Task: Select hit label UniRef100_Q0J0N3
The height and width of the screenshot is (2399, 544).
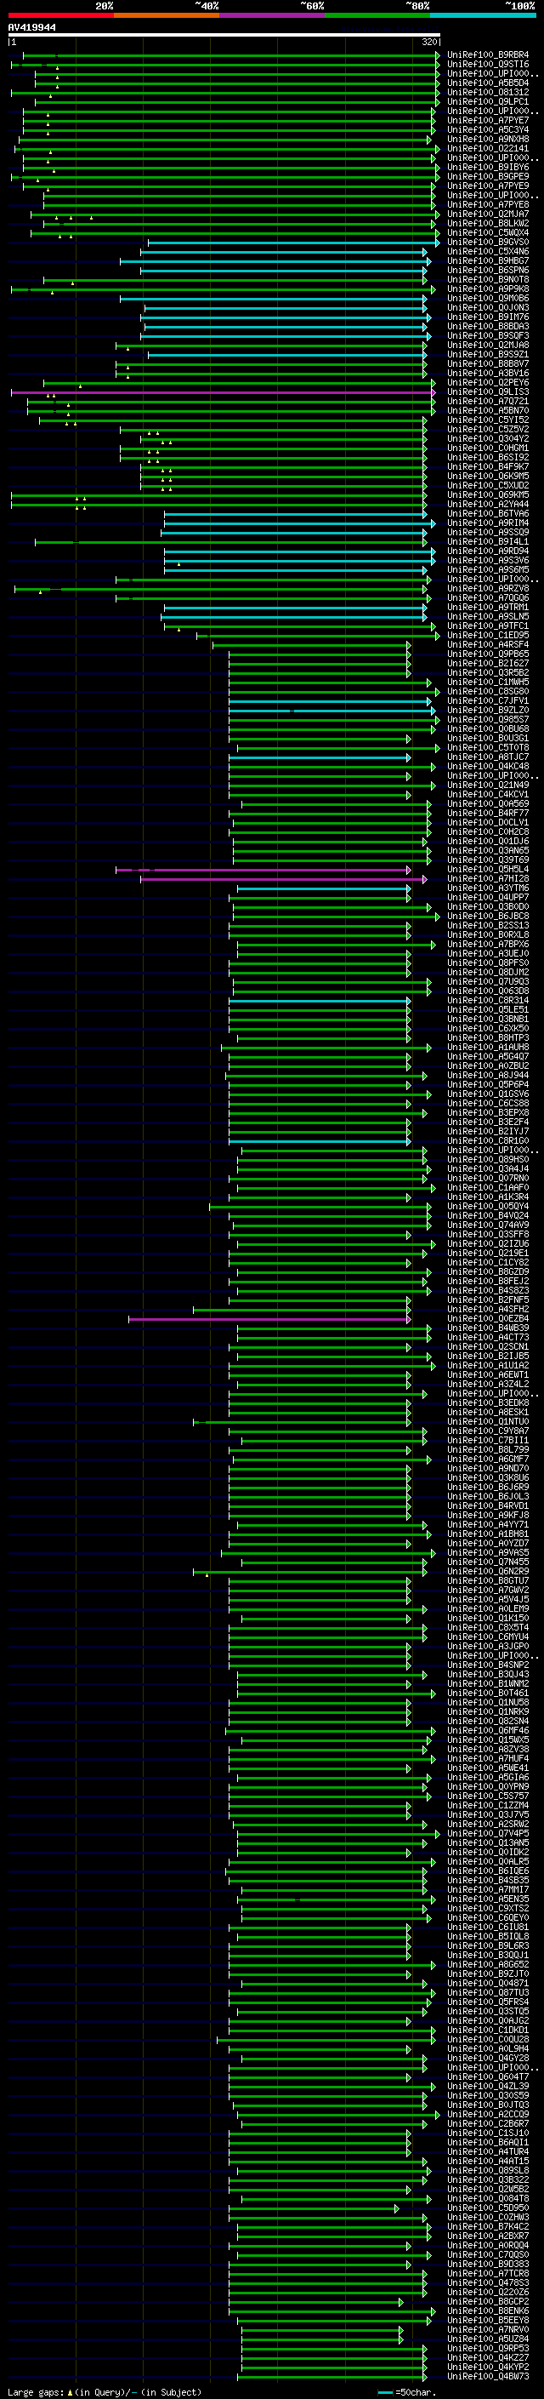Action: click(488, 307)
